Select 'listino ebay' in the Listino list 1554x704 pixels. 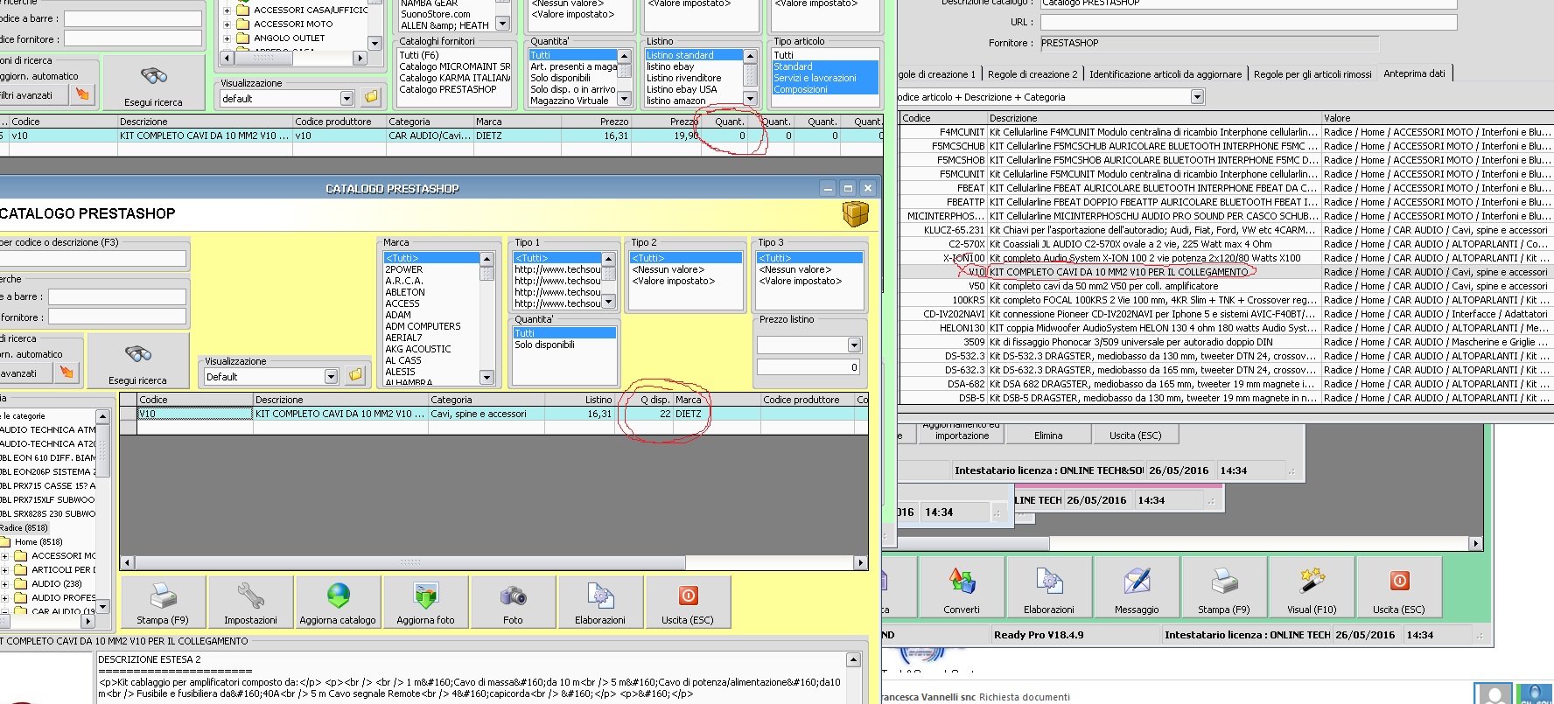(x=670, y=66)
